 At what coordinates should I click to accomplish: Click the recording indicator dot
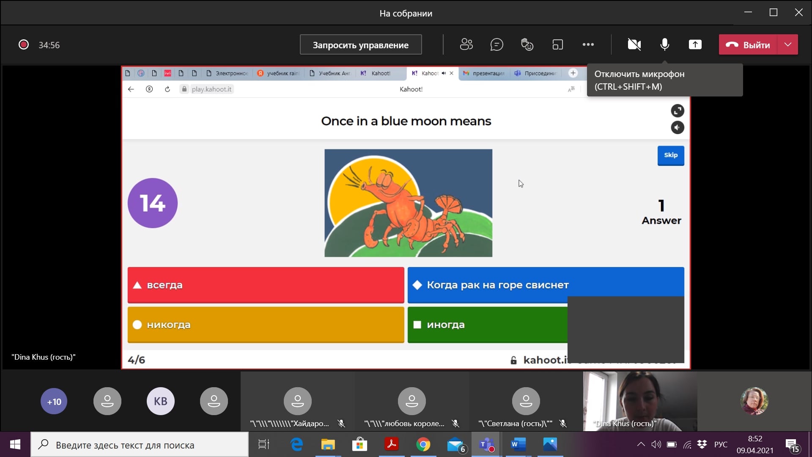24,45
